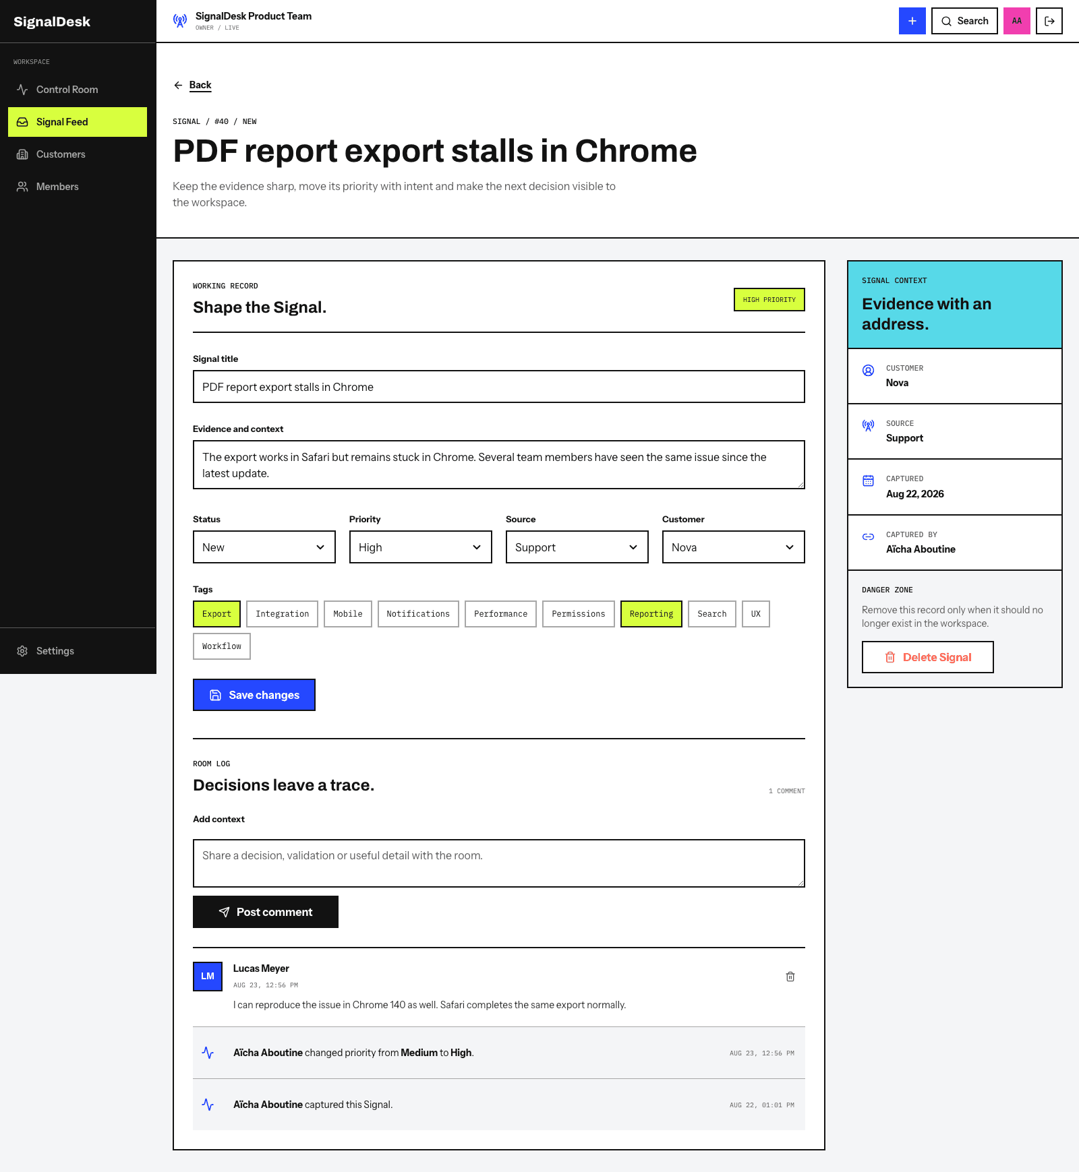Click the Add context comment box
1079x1172 pixels.
(499, 863)
